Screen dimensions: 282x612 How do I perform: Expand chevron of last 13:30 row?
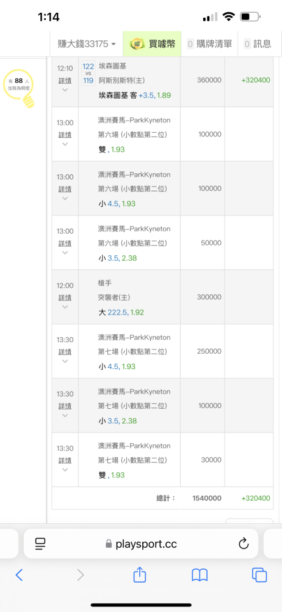[x=65, y=469]
